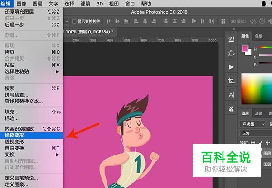Viewport: 272px width, 188px height.
Task: Click distribute bottom edges icon
Action: [184, 21]
